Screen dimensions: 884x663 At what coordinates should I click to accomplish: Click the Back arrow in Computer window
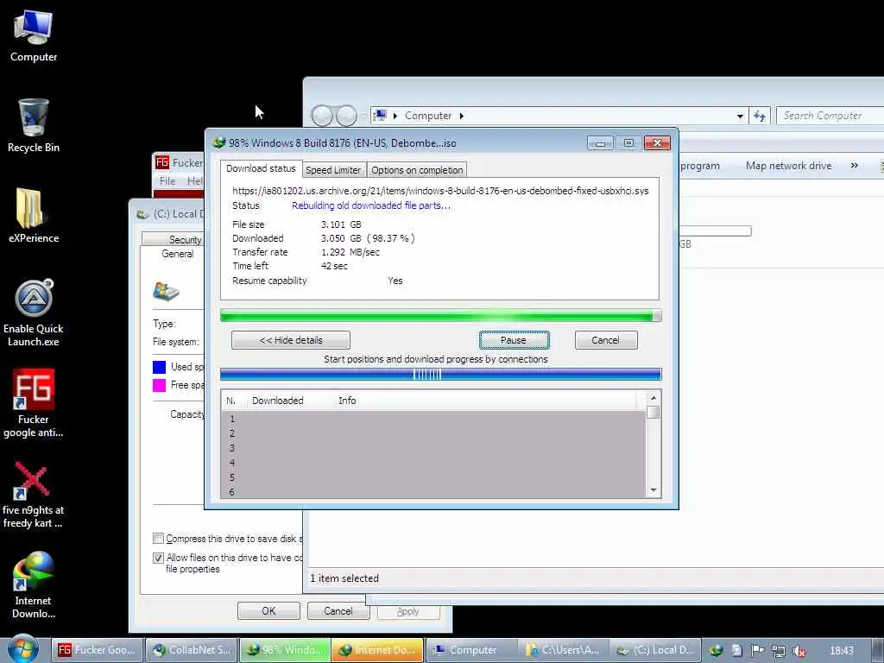[323, 116]
